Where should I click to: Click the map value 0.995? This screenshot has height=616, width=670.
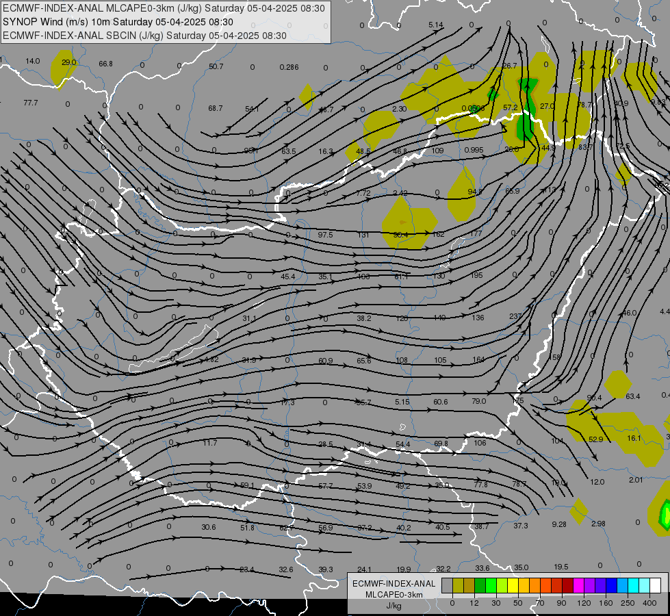(474, 150)
